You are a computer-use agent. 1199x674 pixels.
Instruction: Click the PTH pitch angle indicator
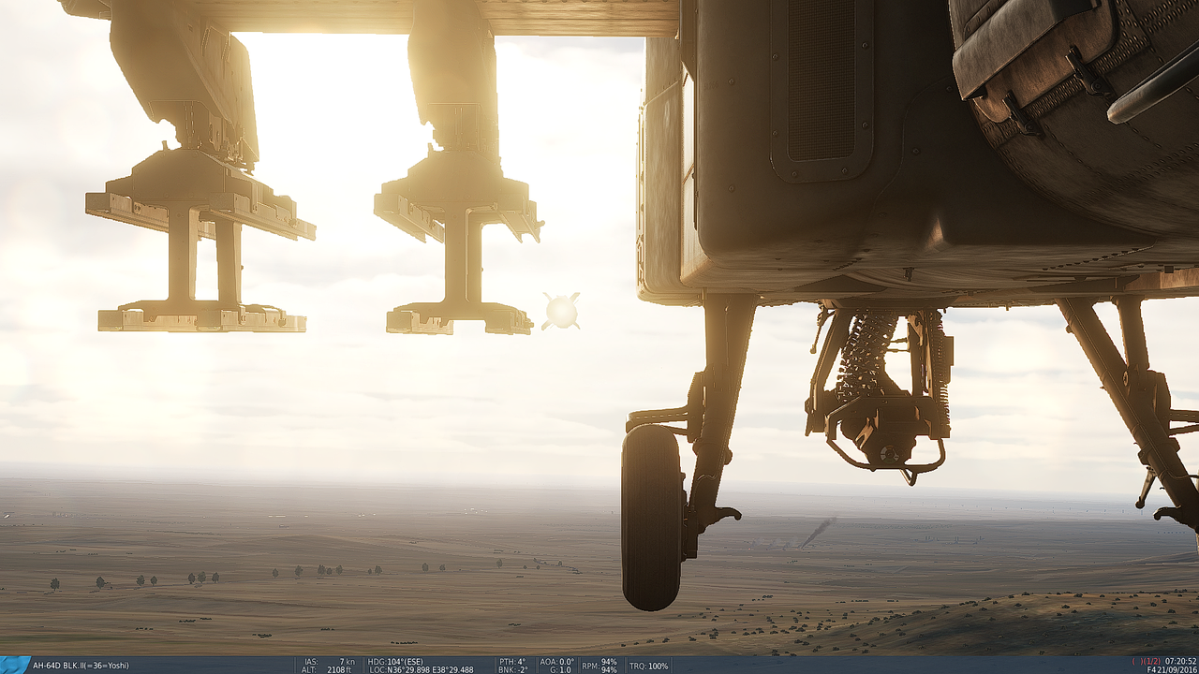(513, 659)
